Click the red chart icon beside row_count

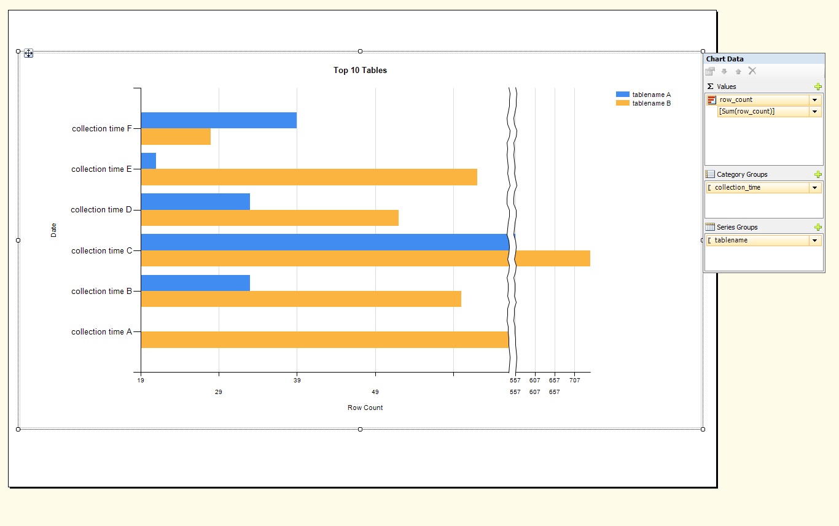click(x=711, y=99)
